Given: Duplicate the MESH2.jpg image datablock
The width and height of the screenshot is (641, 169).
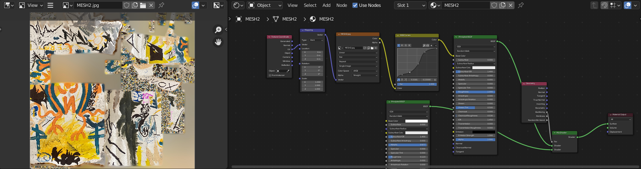Looking at the screenshot, I should (x=134, y=5).
